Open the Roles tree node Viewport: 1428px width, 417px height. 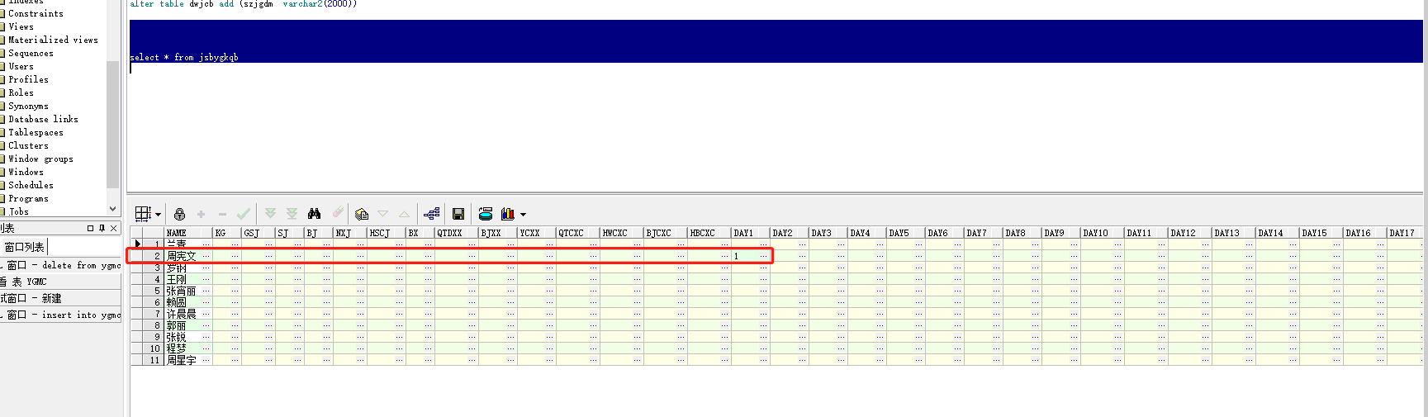21,92
